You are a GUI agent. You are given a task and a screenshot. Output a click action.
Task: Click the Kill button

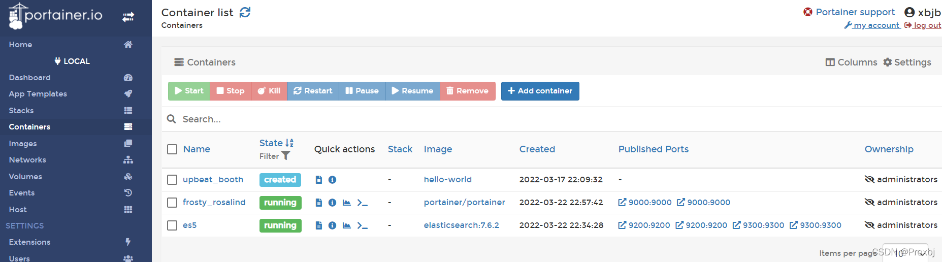coord(269,91)
